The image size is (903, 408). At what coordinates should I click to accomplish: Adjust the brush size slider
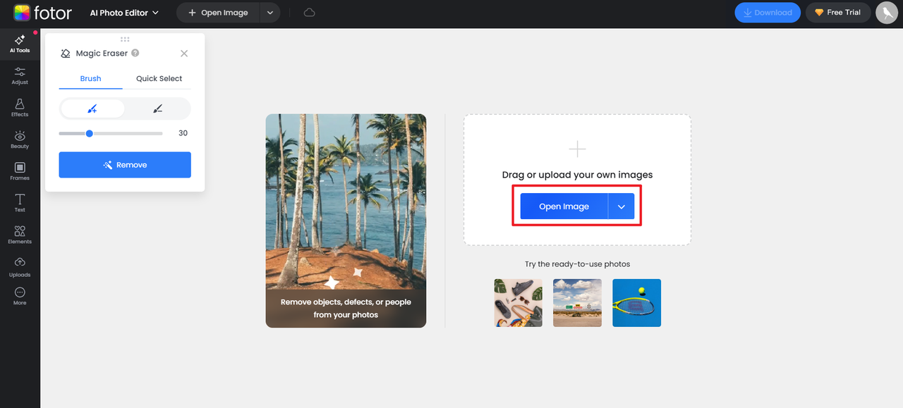tap(111, 133)
